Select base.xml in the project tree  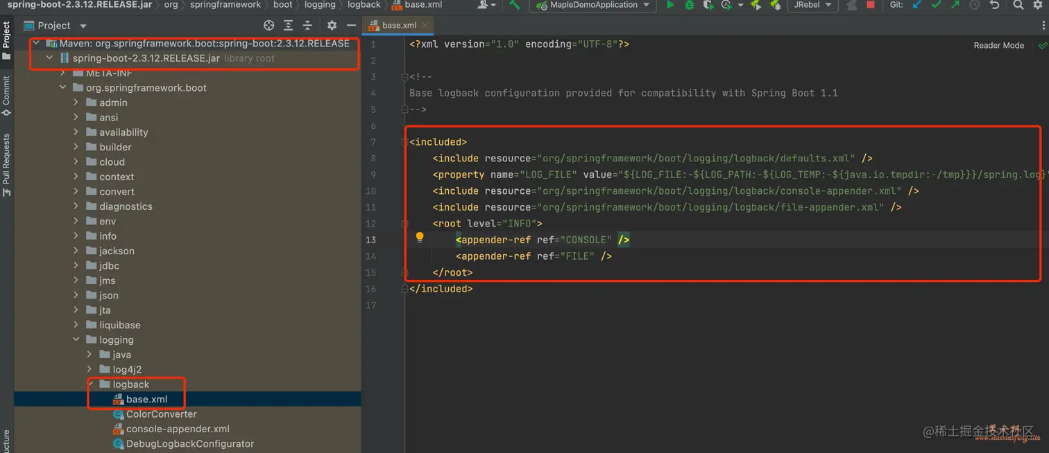(187, 399)
